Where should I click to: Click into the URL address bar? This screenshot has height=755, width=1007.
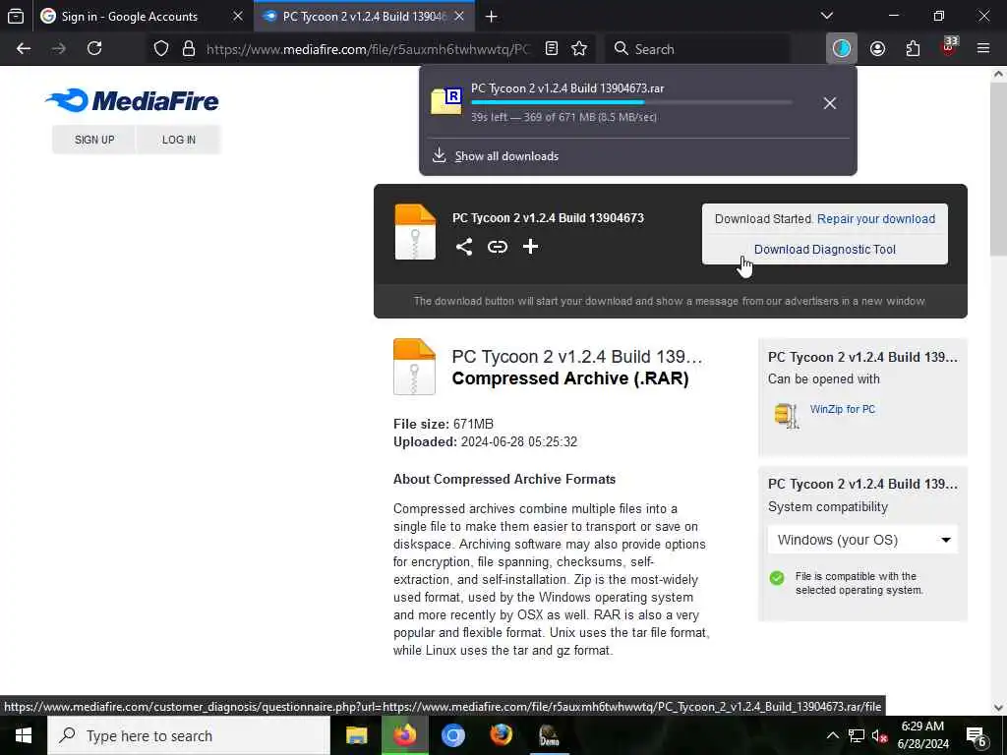369,49
